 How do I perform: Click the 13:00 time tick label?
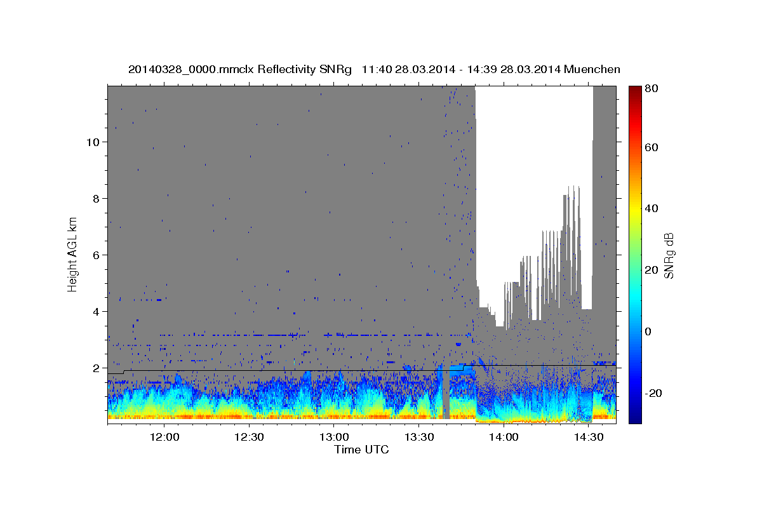(x=334, y=437)
